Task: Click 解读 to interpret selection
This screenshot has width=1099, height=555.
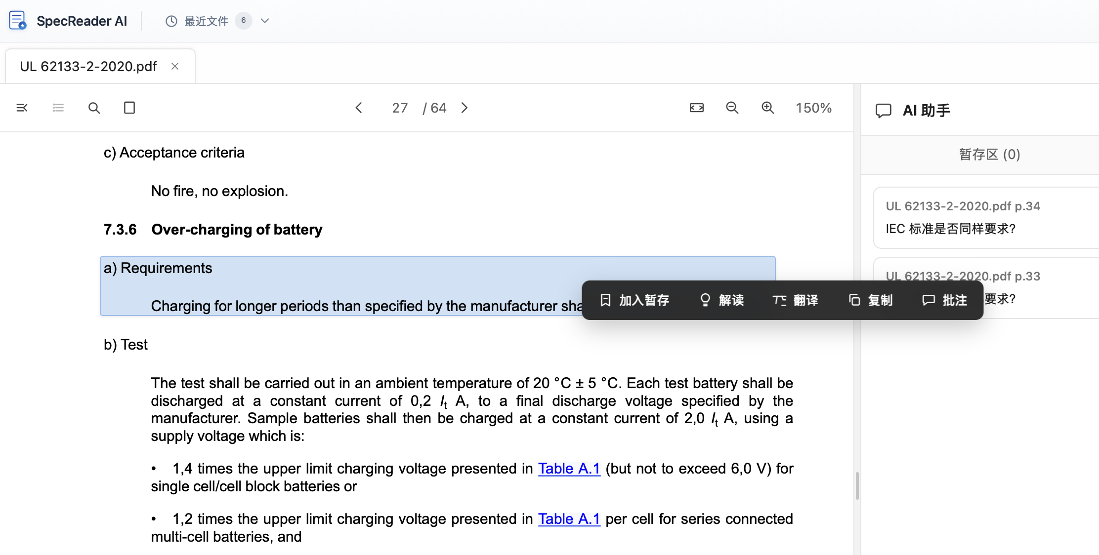Action: pos(722,300)
